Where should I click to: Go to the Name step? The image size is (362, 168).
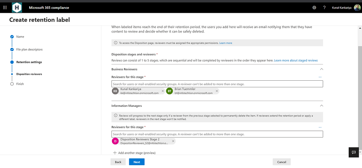coord(20,36)
